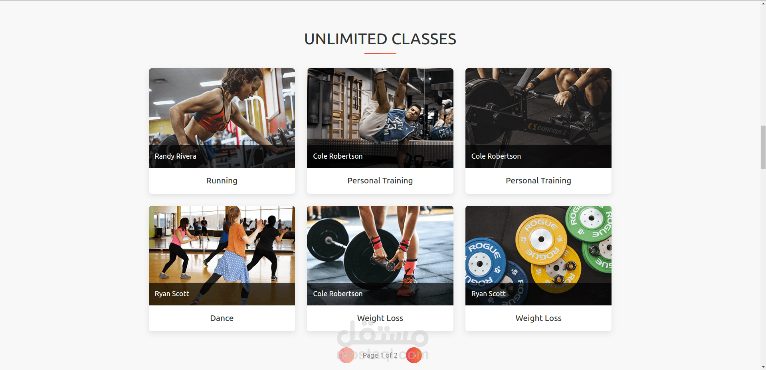Open the Running class photo by Randy Rivera

[222, 118]
